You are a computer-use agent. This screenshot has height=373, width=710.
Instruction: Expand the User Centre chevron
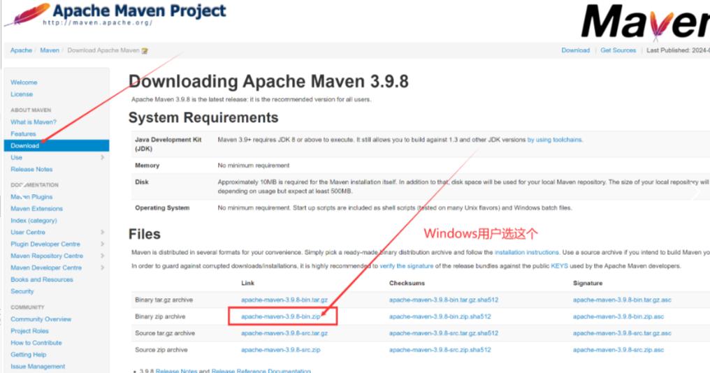click(x=102, y=232)
